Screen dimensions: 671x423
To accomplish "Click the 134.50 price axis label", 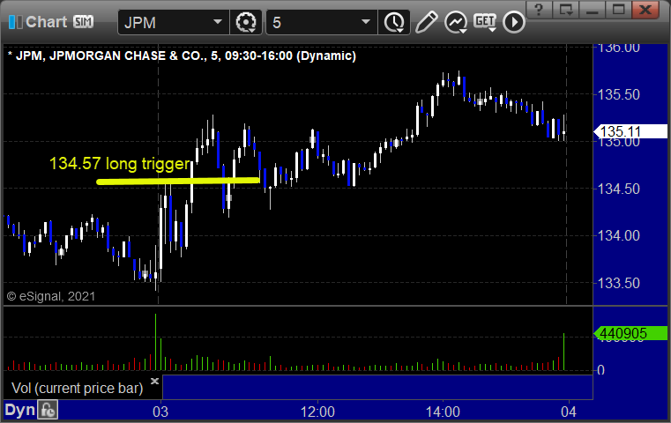I will pos(618,189).
